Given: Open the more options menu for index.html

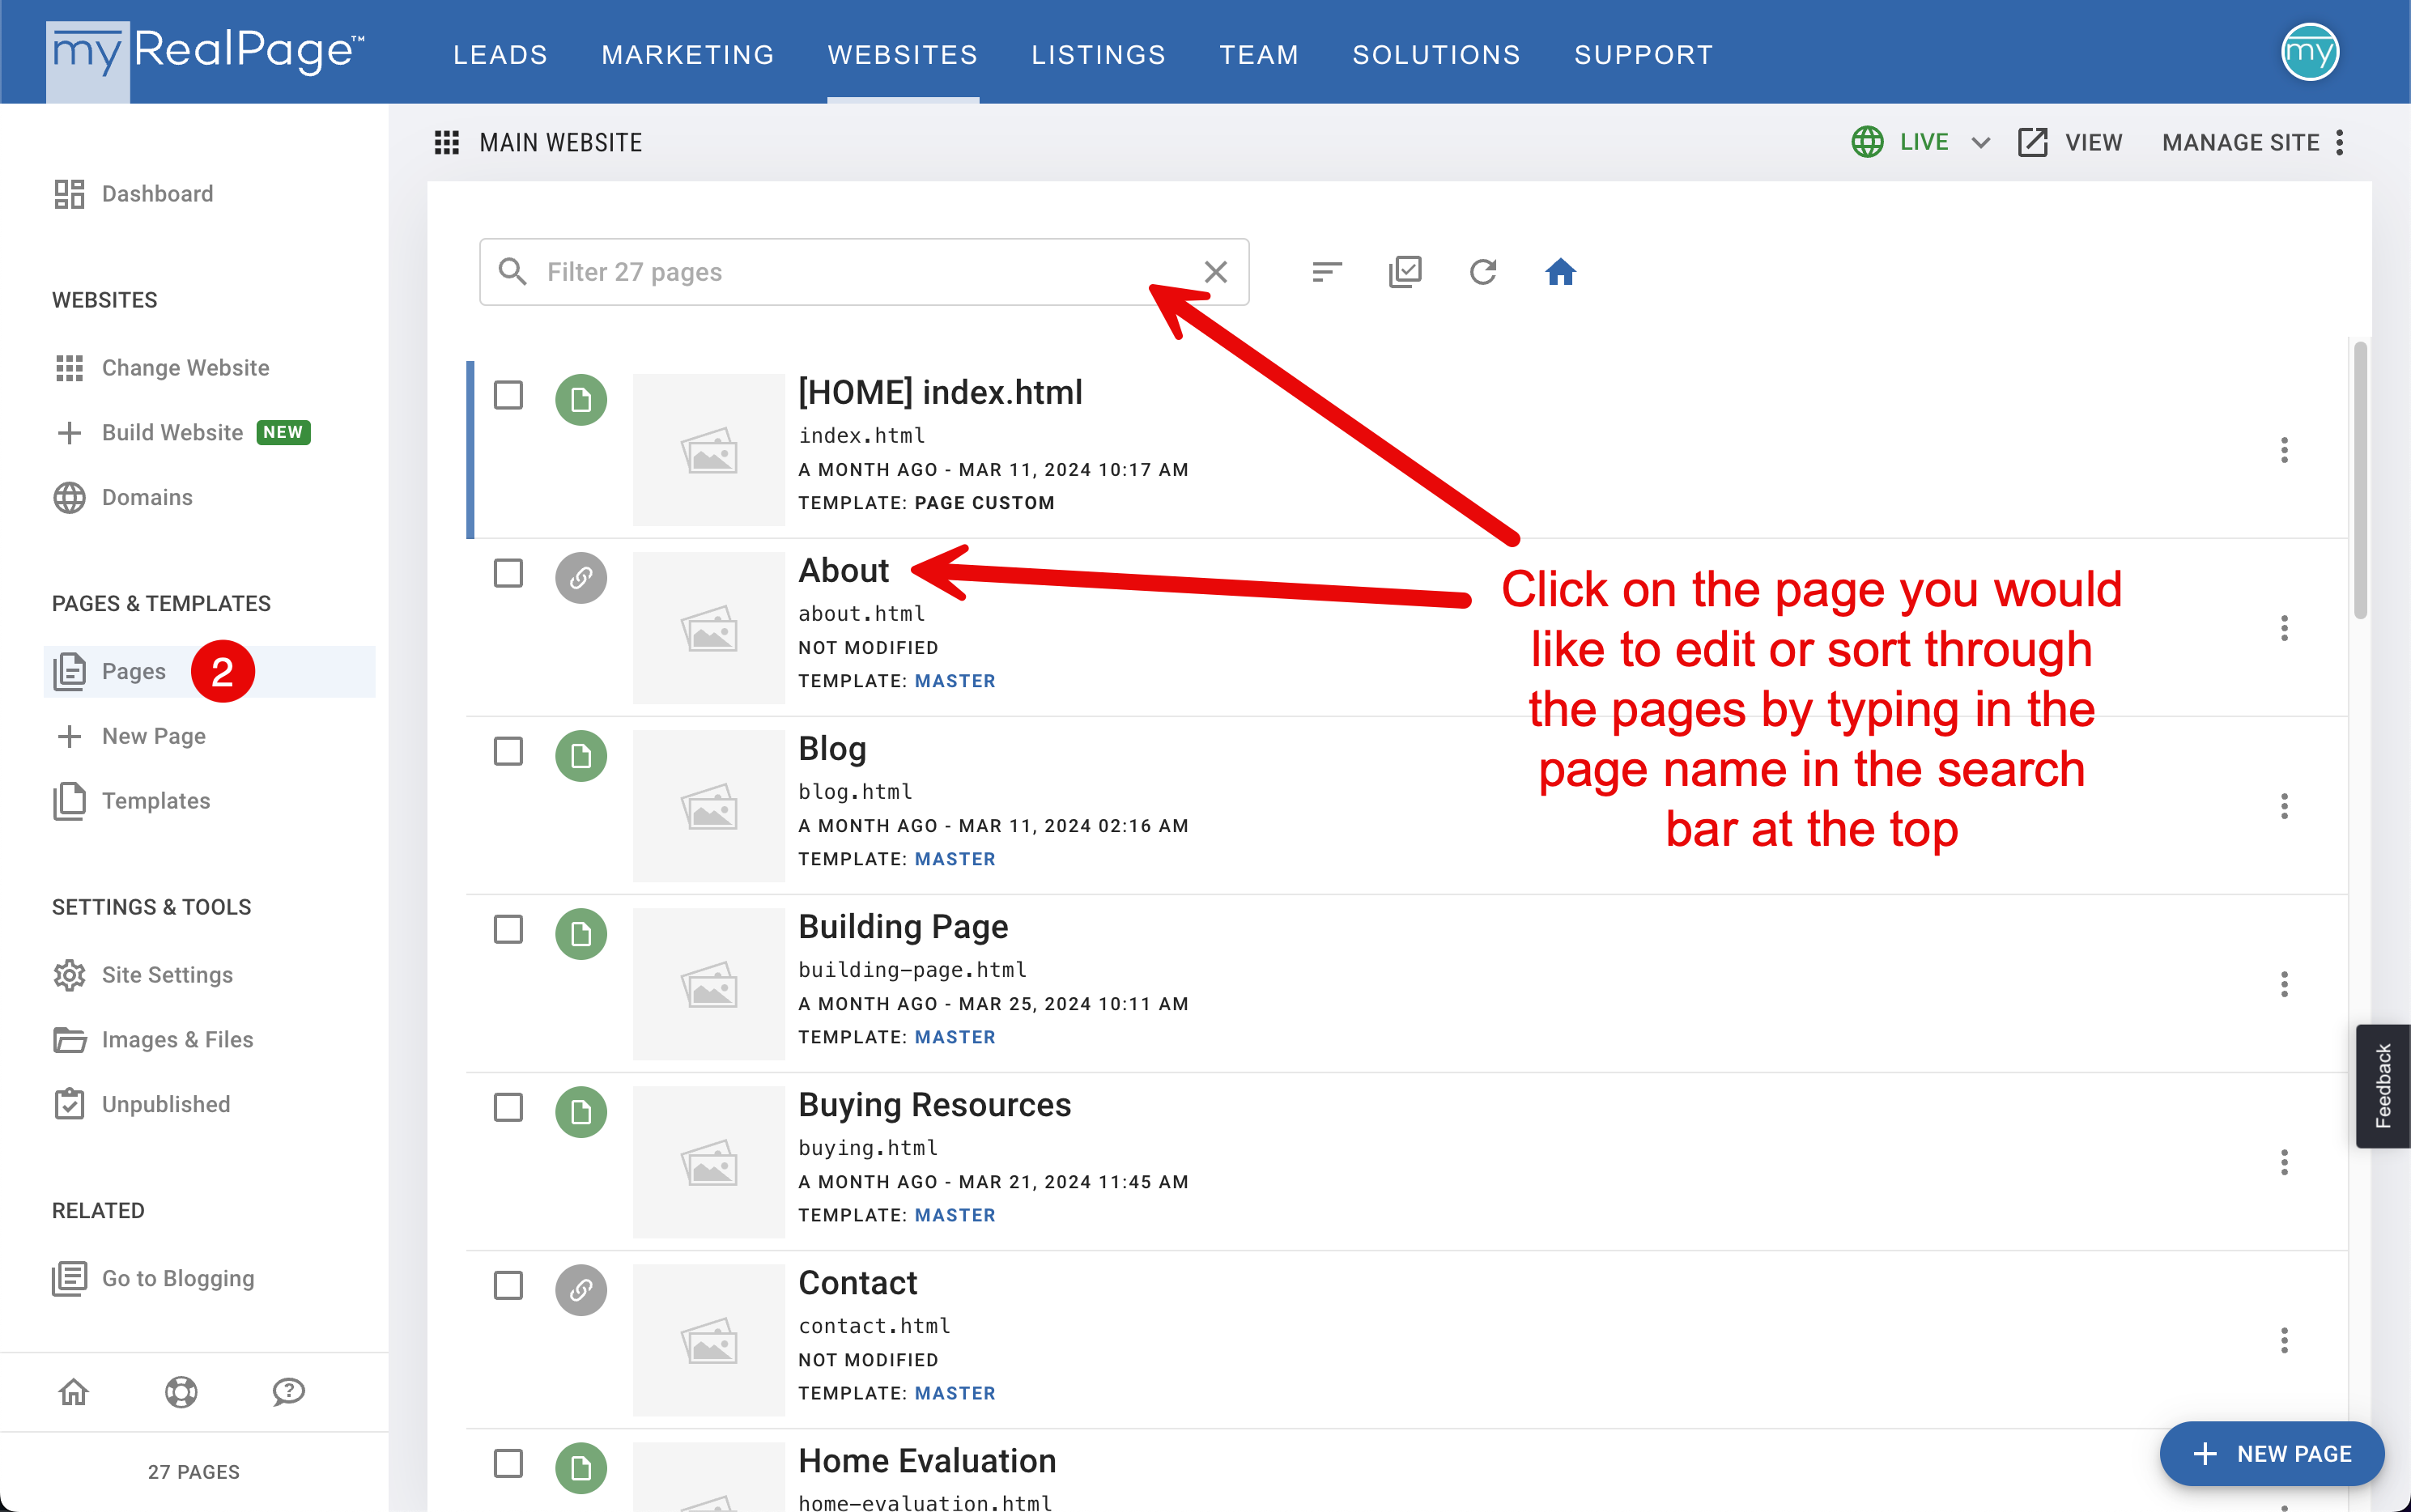Looking at the screenshot, I should pos(2284,450).
